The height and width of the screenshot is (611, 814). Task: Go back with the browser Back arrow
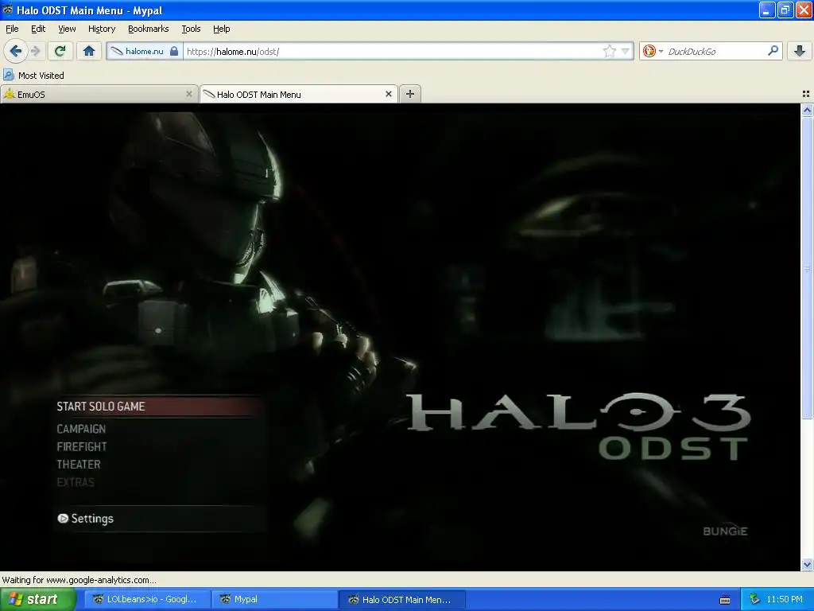[x=15, y=51]
